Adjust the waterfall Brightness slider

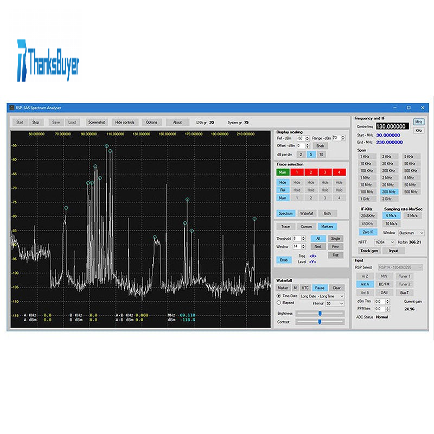tap(320, 313)
